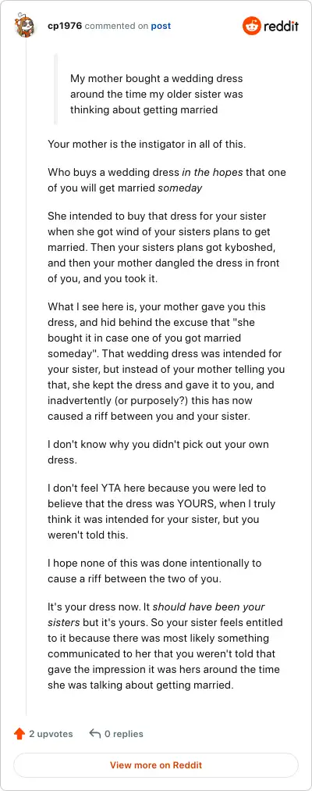Click the "View more on Reddit" button

(x=156, y=764)
